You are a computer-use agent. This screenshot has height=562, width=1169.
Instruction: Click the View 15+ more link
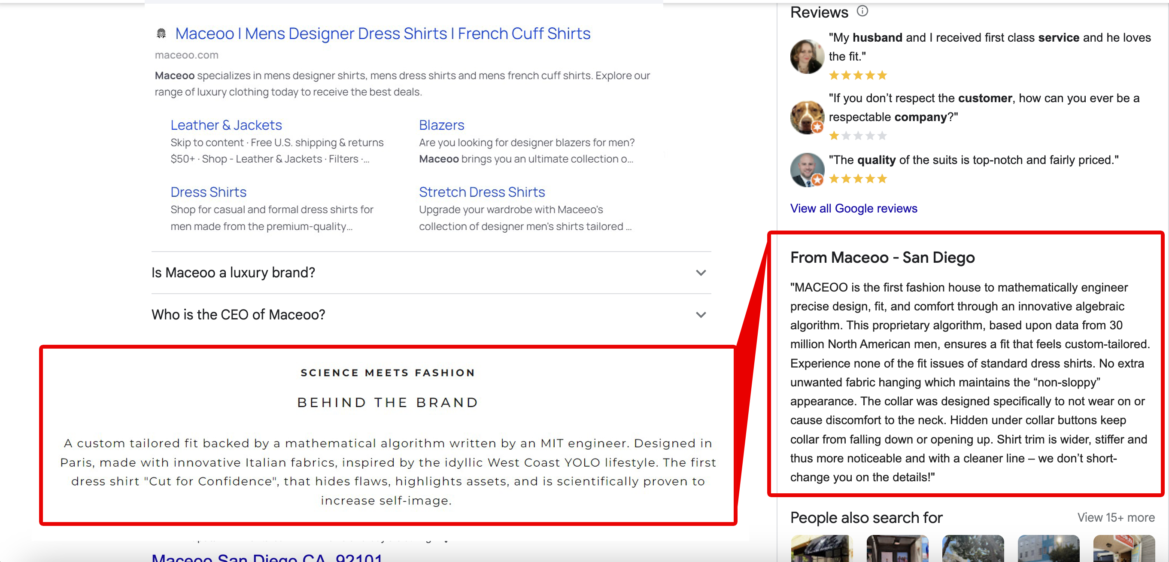(x=1116, y=517)
